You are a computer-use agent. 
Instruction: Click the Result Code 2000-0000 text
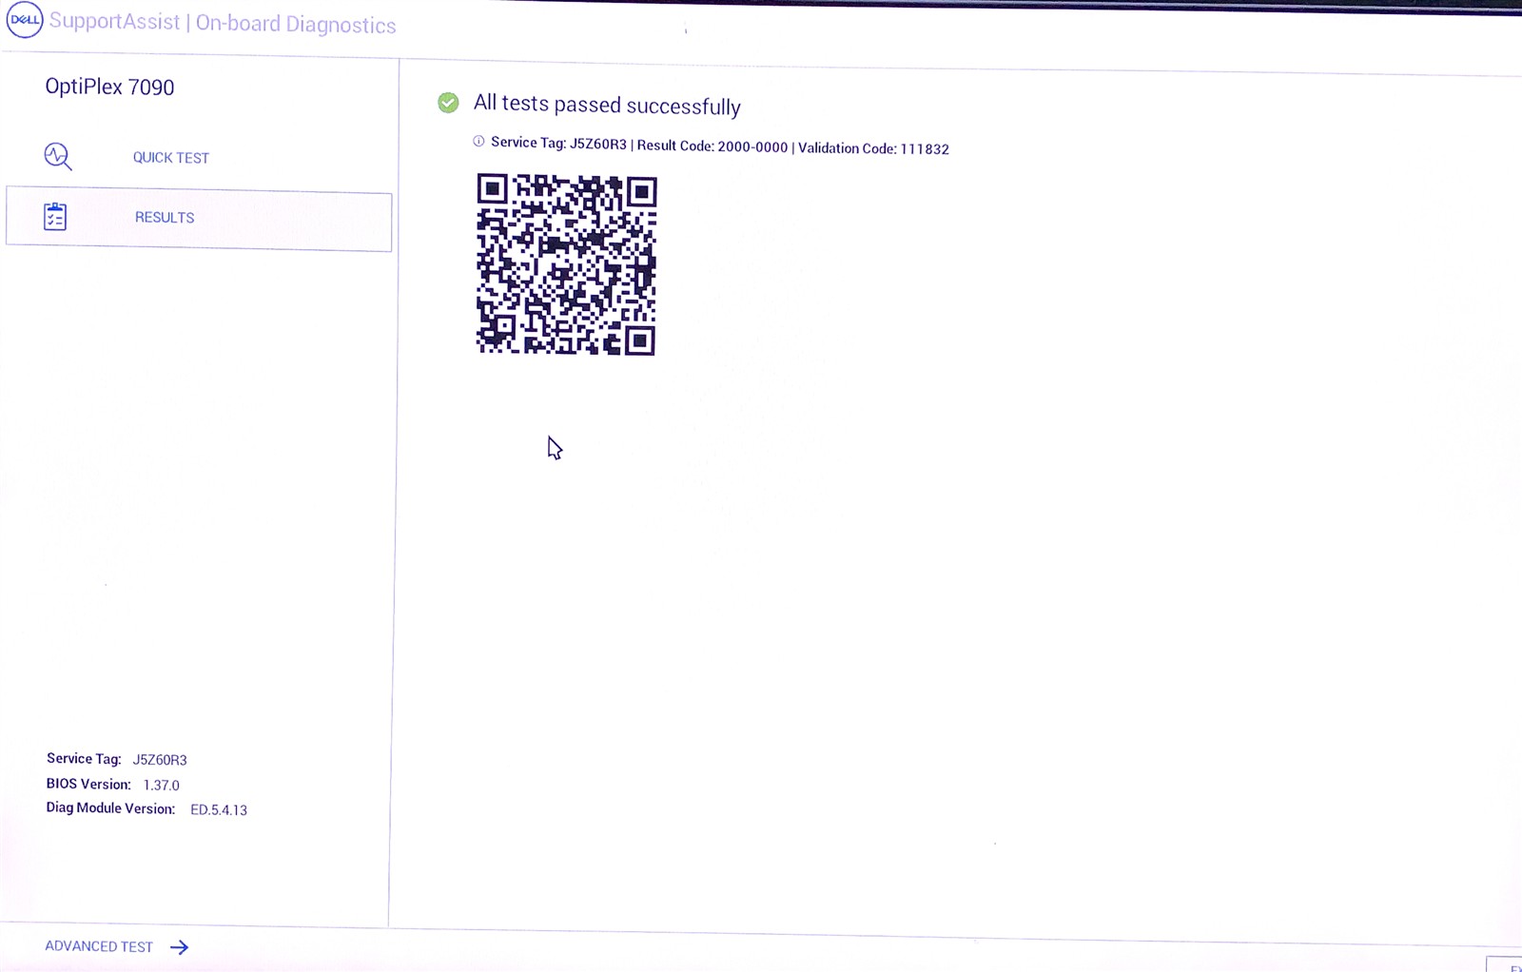712,146
